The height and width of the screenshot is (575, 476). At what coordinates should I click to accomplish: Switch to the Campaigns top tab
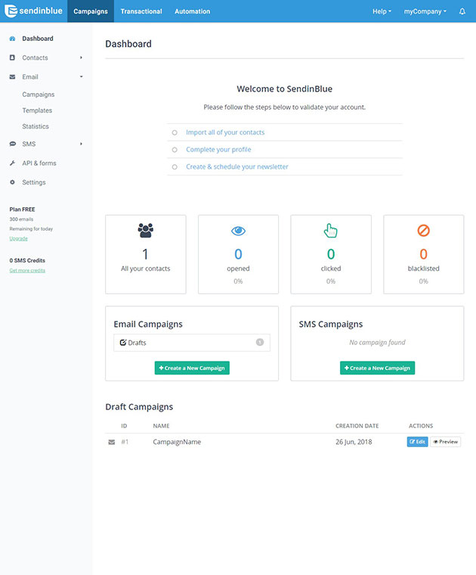click(91, 11)
